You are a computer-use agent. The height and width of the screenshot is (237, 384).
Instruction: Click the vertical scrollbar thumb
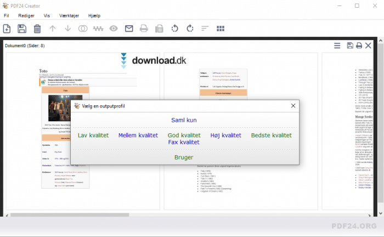pos(381,123)
